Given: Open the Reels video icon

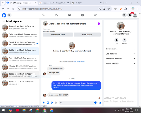Looking at the screenshot, I should point(69,15).
